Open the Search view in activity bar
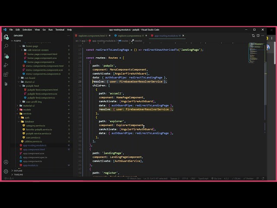 click(6, 46)
